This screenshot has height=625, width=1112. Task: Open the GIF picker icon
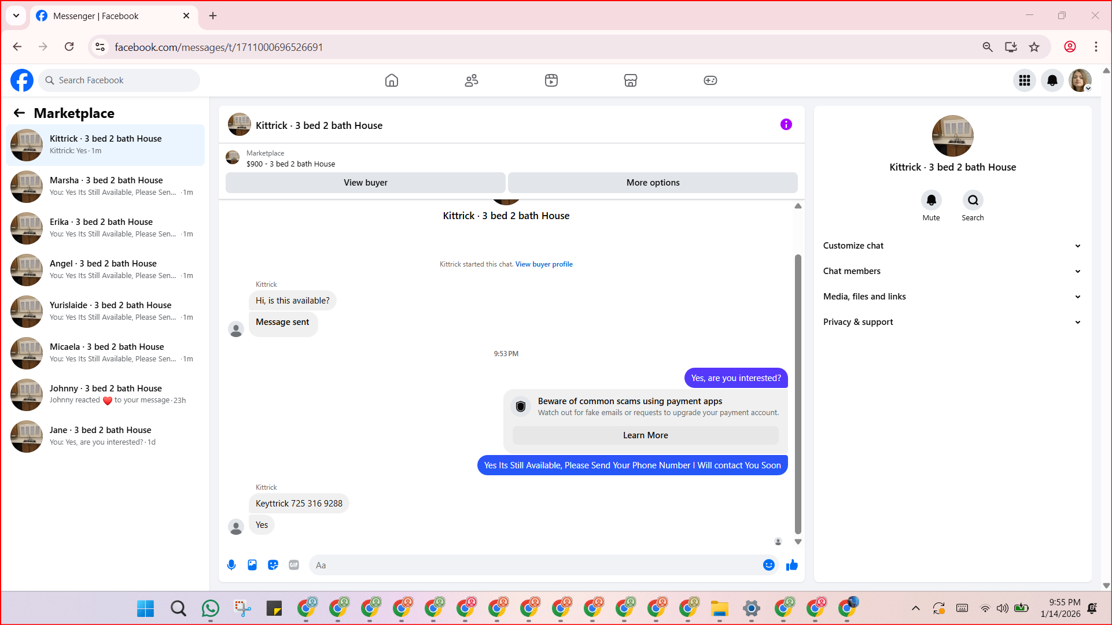294,565
